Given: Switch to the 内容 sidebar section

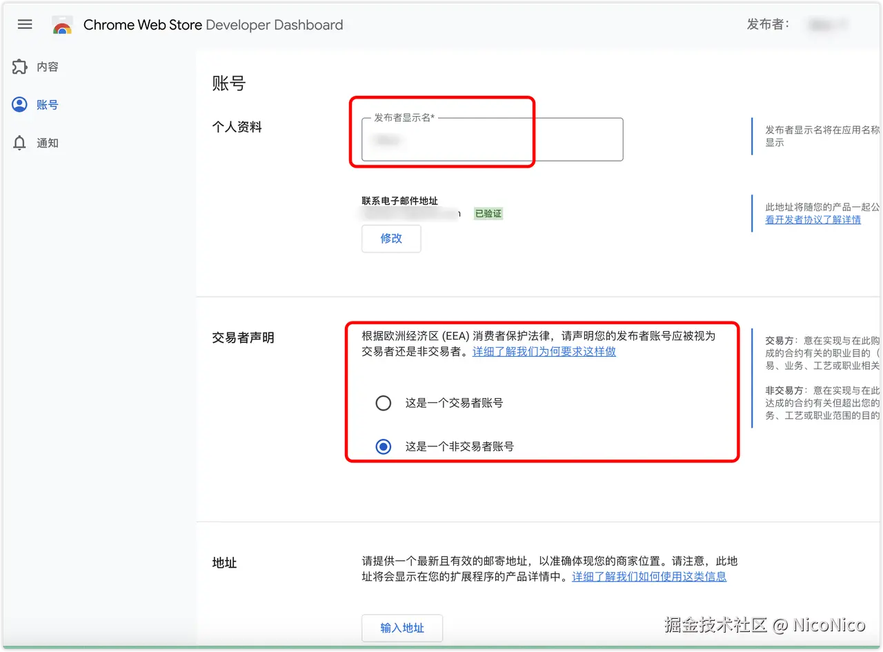Looking at the screenshot, I should tap(48, 67).
